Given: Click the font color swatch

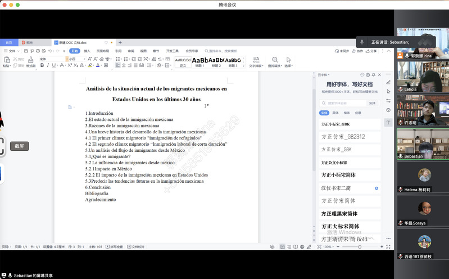Looking at the screenshot, I should coord(98,65).
